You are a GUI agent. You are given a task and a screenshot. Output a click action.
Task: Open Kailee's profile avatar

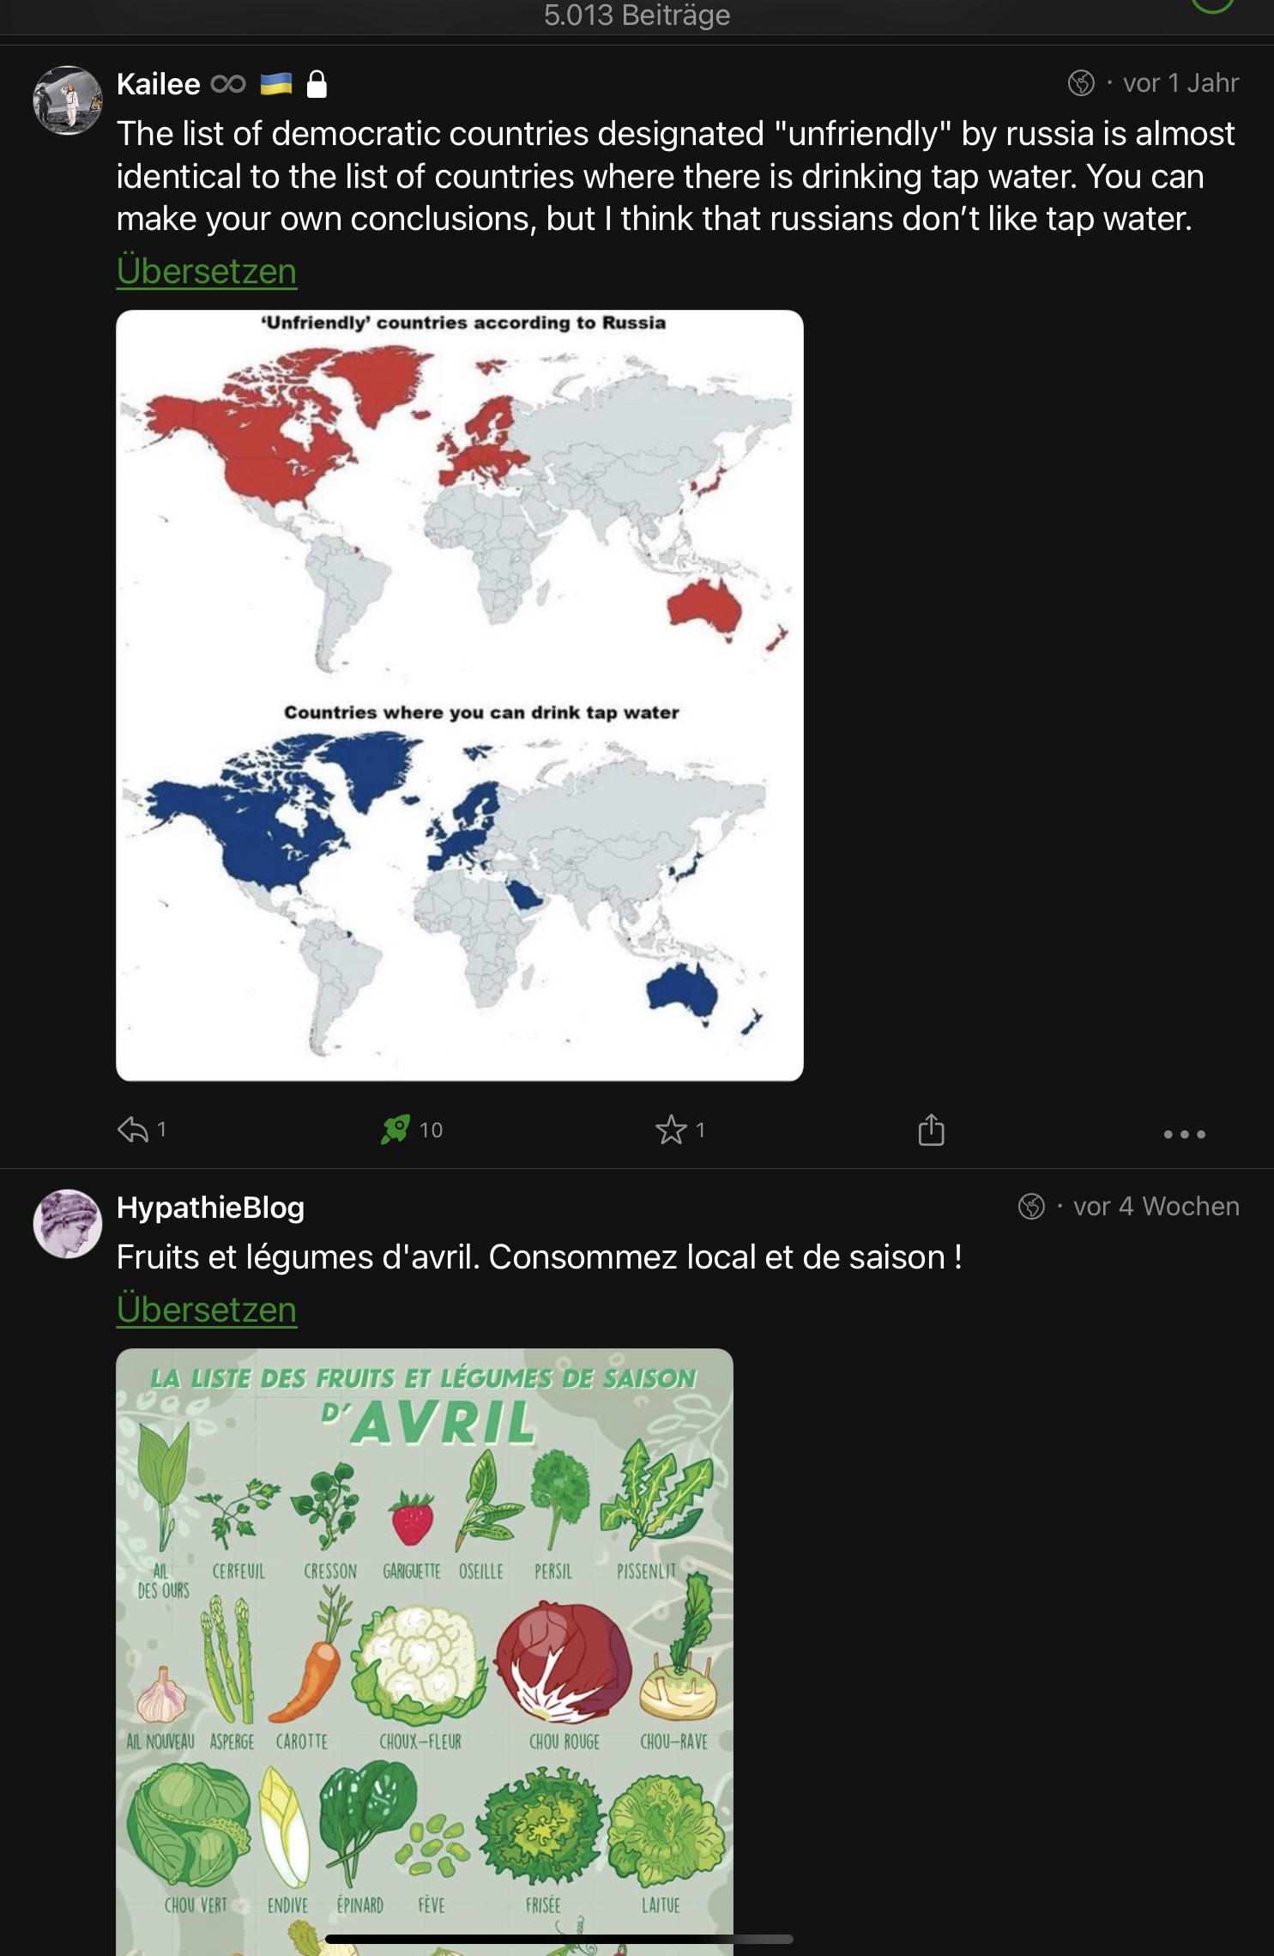click(67, 100)
